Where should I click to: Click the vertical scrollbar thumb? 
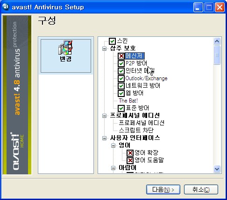click(x=217, y=55)
